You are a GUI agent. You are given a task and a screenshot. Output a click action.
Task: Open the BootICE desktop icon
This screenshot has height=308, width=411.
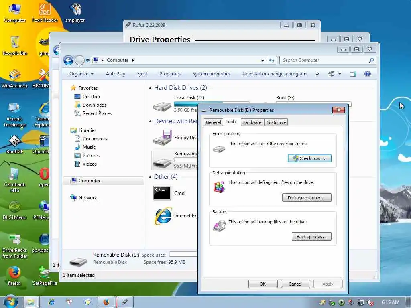(x=15, y=144)
